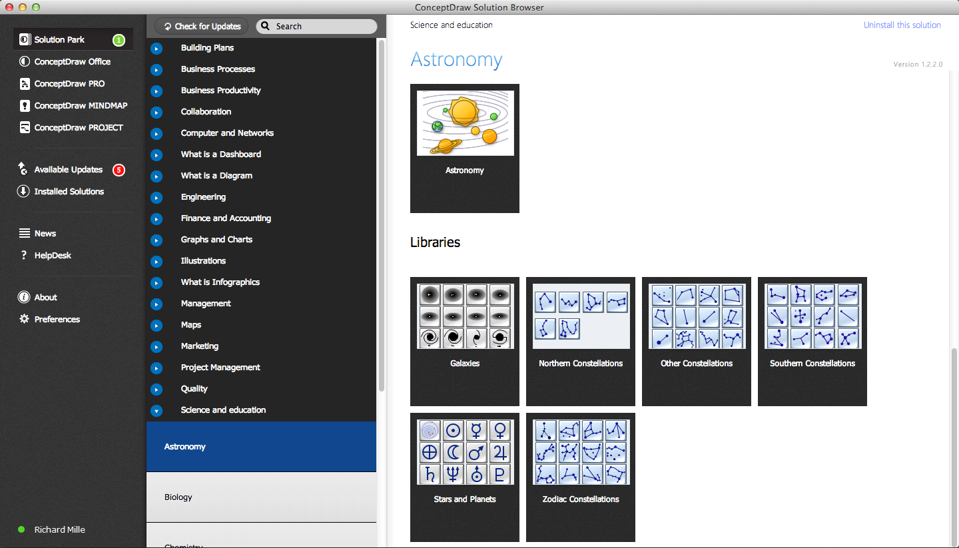
Task: Collapse the Science and education arrow
Action: click(x=157, y=410)
